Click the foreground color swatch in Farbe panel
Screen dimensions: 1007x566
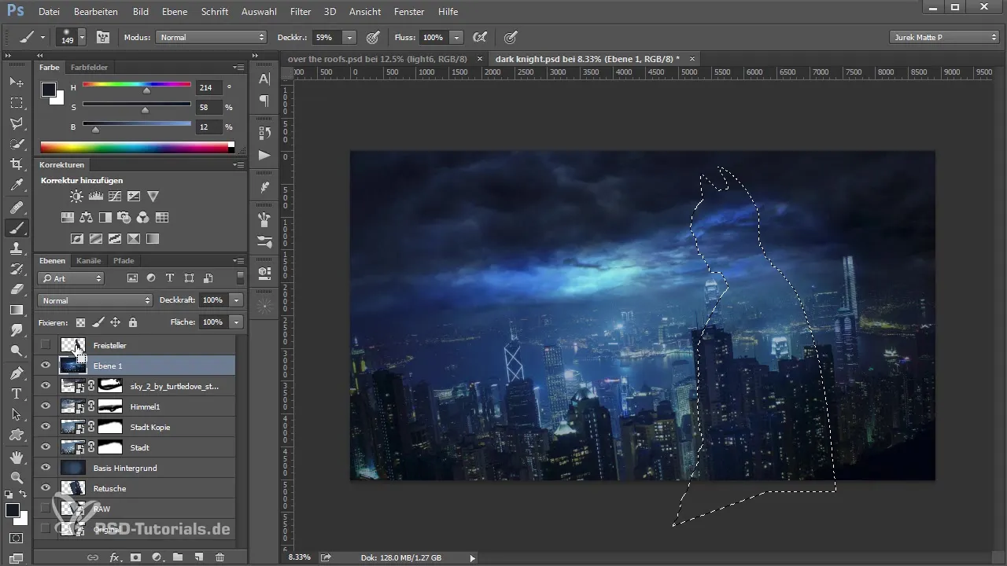coord(49,89)
